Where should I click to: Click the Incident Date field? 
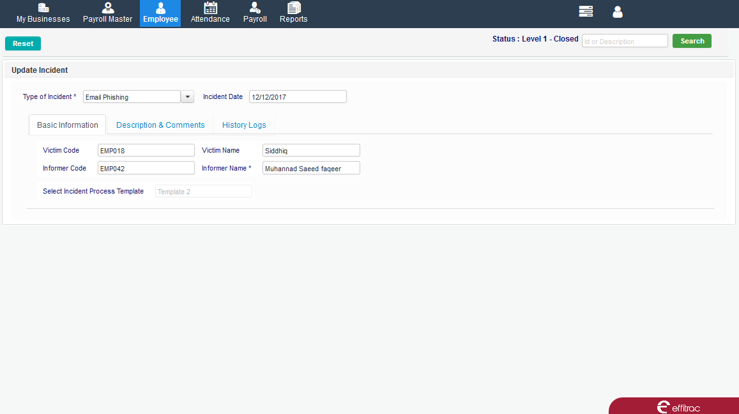(x=298, y=97)
